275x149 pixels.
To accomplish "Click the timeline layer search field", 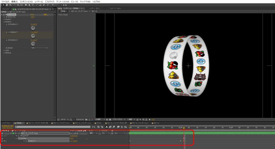I will (x=53, y=127).
